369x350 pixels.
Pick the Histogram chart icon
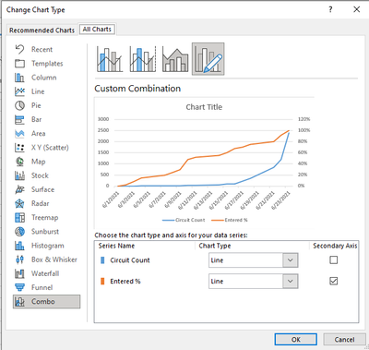coord(19,246)
